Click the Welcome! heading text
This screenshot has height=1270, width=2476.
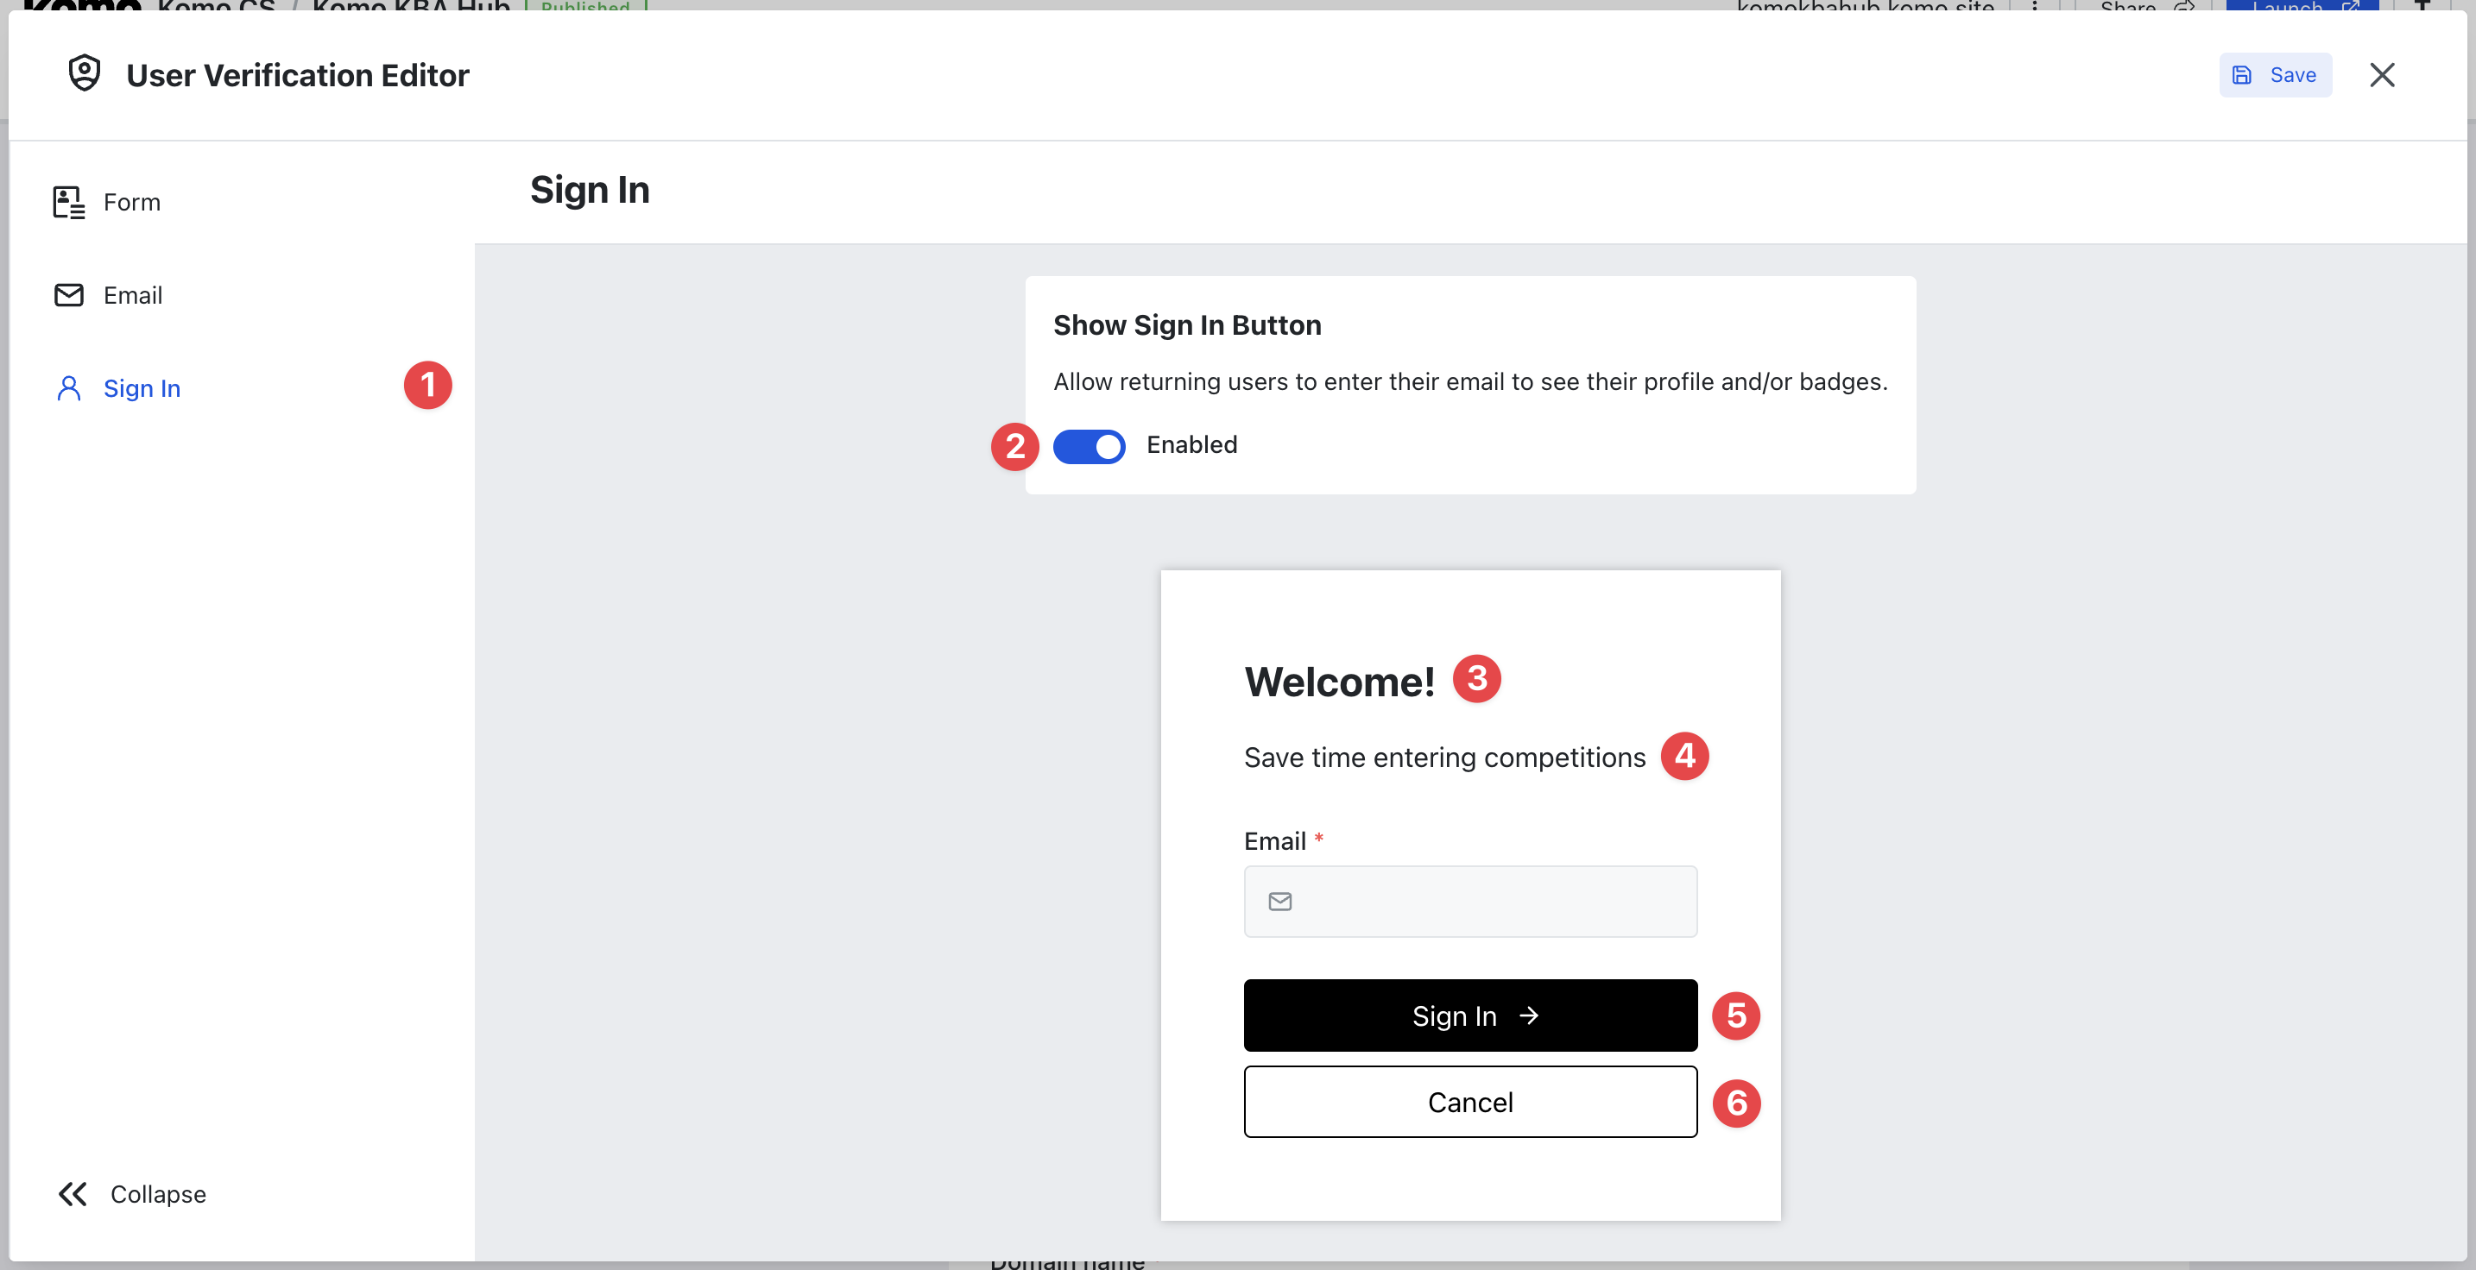[1339, 682]
